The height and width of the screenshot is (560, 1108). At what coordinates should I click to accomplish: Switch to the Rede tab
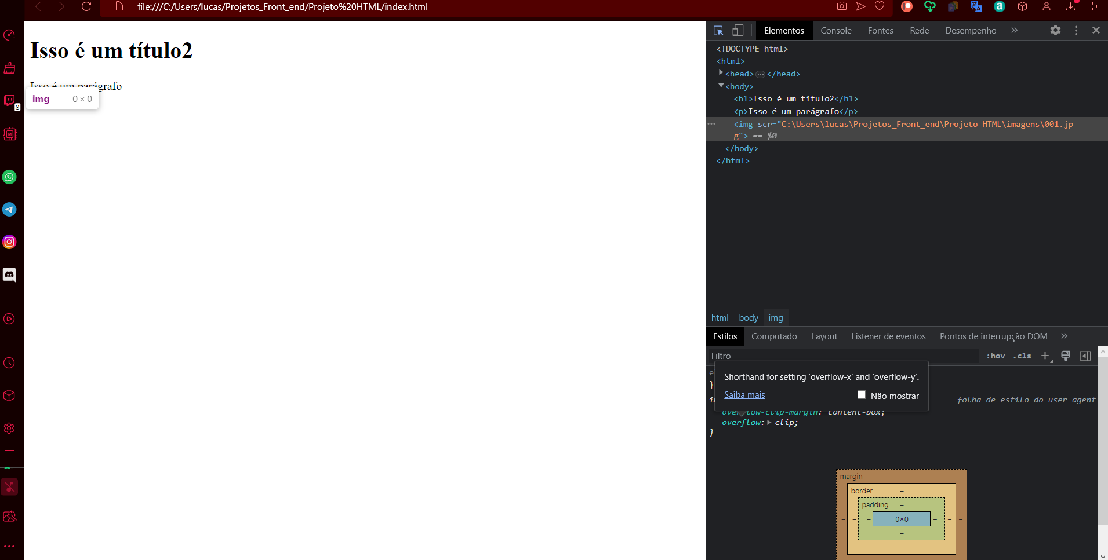pos(920,31)
